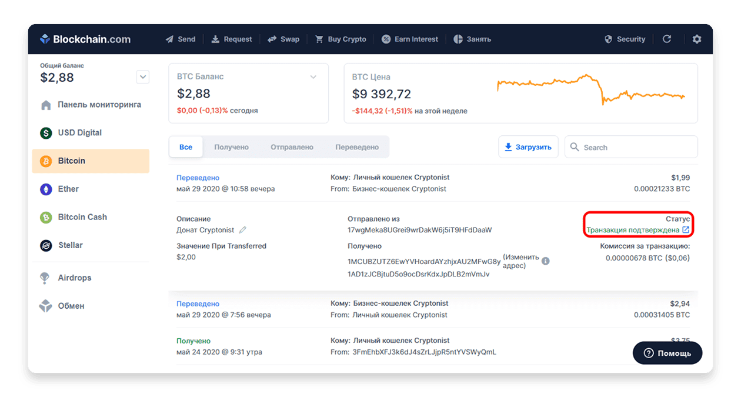Expand the Общий баланс dropdown
This screenshot has height=397, width=741.
click(x=143, y=76)
